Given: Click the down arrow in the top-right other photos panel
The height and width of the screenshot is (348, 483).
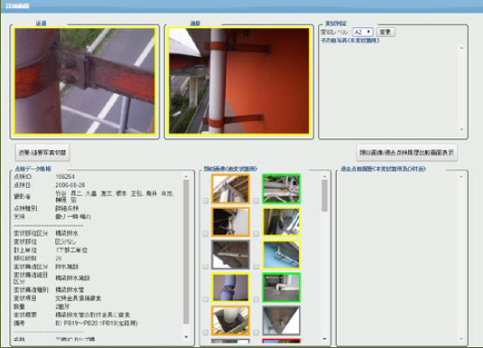Looking at the screenshot, I should click(461, 129).
